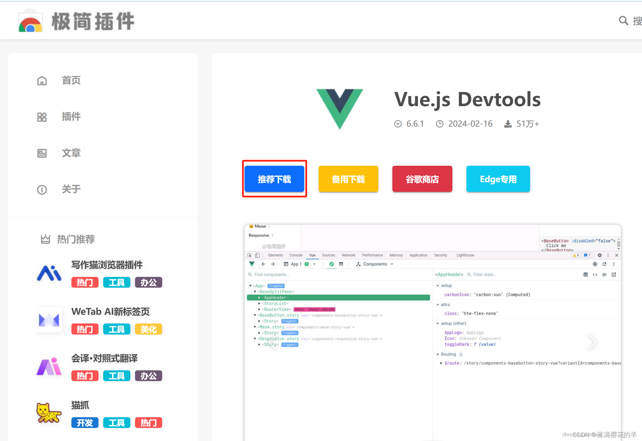Open the 猫抓 title link
The image size is (642, 441).
(x=80, y=406)
